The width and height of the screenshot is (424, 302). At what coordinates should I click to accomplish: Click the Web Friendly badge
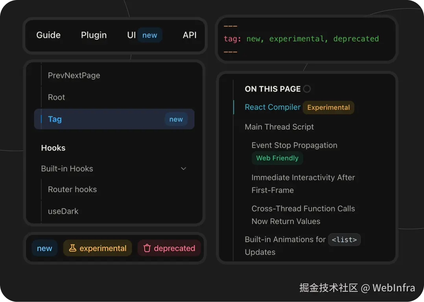[277, 158]
